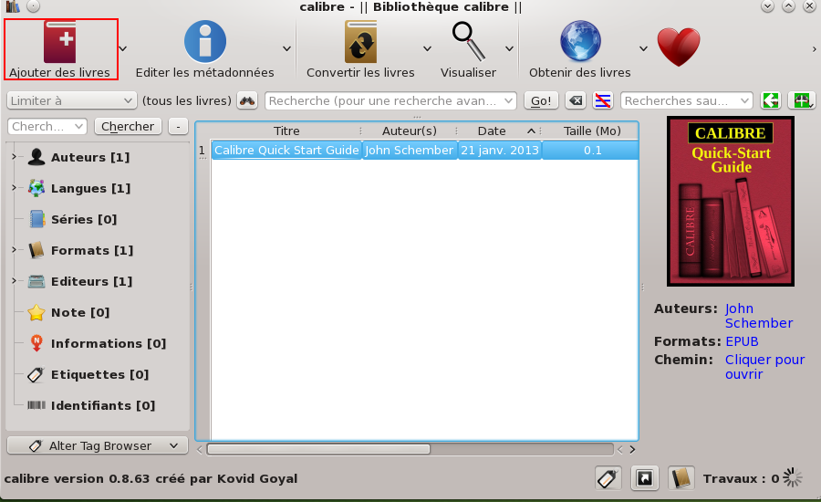Open author link John Schember
Viewport: 821px width, 502px height.
coord(758,316)
